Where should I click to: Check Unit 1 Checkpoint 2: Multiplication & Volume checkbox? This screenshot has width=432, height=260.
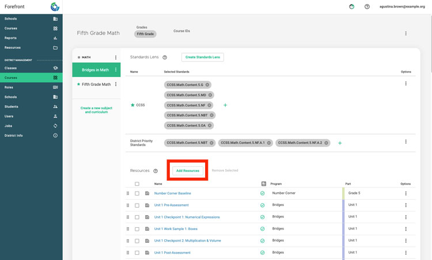tap(137, 241)
